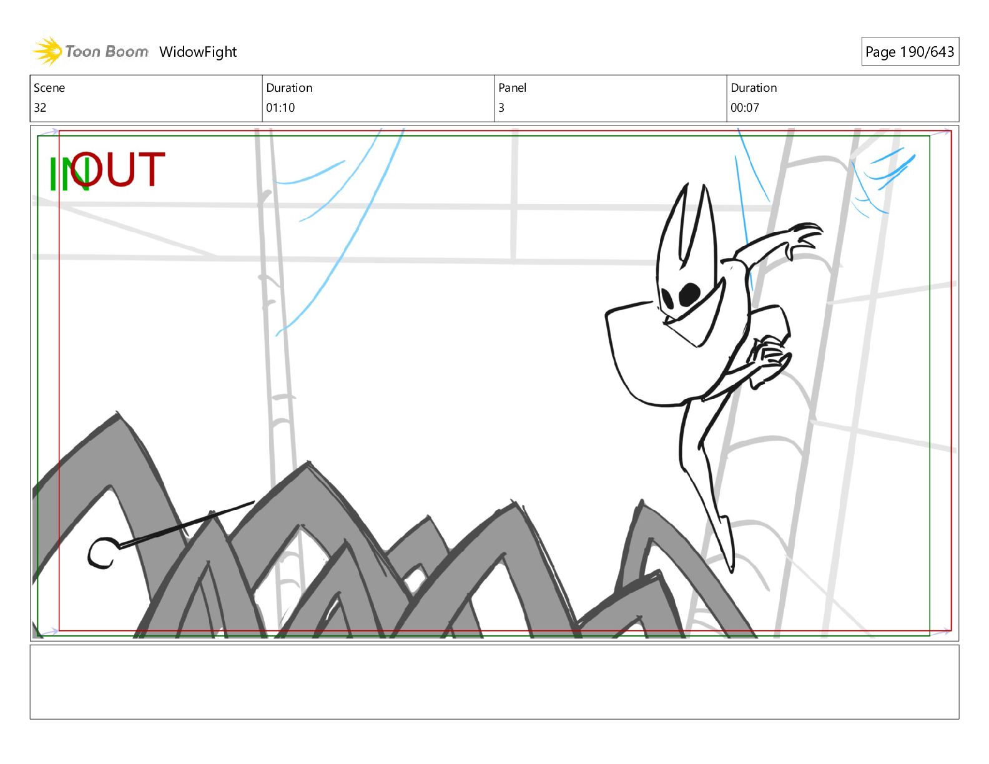Click the scene number 32
This screenshot has width=989, height=764.
point(40,107)
